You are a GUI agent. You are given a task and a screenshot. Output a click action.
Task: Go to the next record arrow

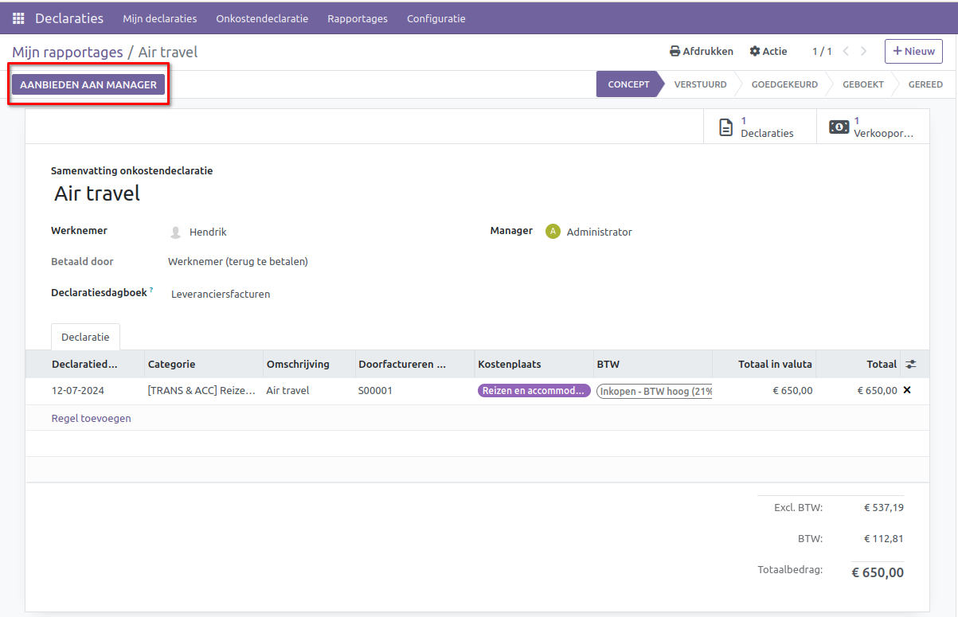(864, 52)
